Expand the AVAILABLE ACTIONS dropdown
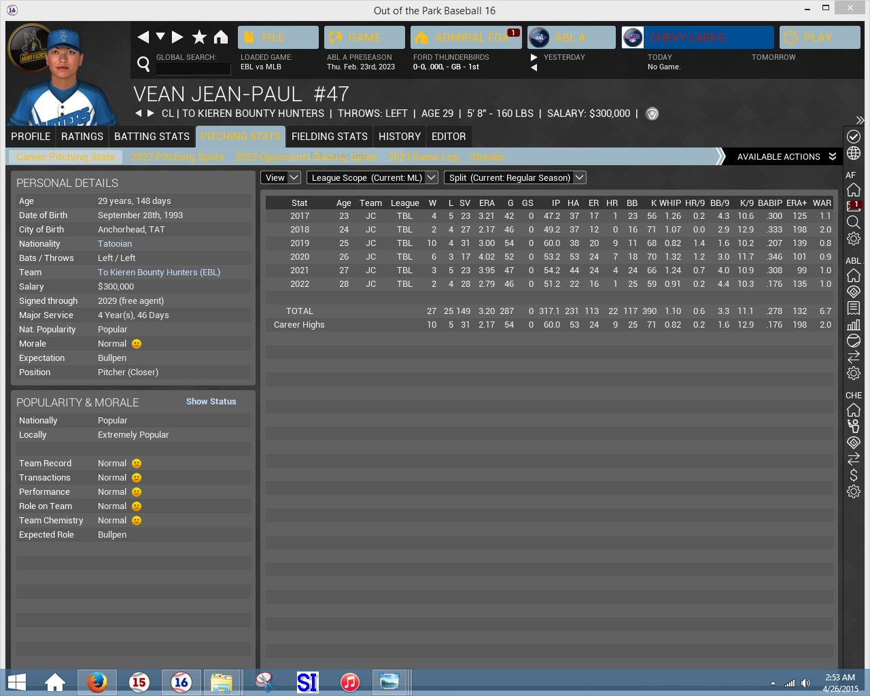Viewport: 870px width, 696px height. [x=786, y=157]
